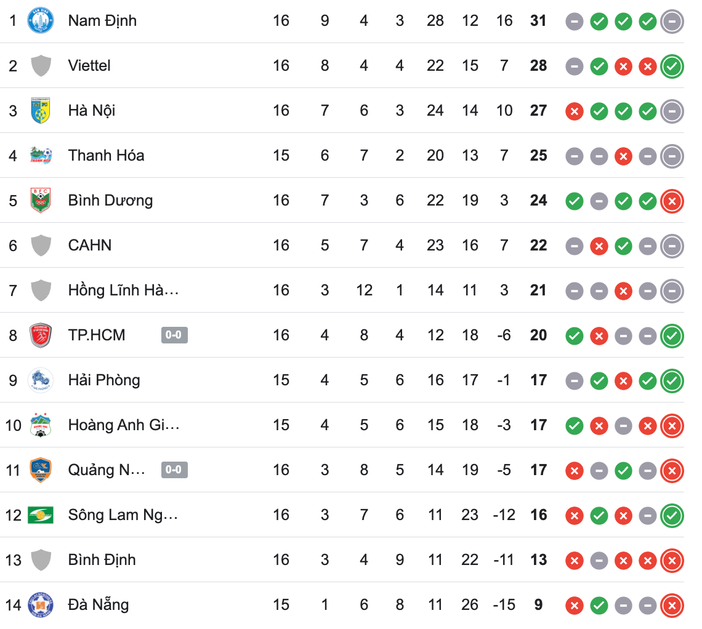Click the Nam Định club logo

tap(41, 21)
